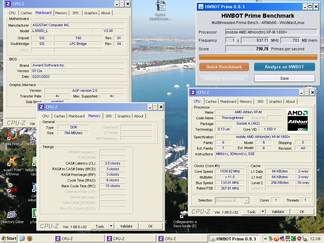The width and height of the screenshot is (324, 243).
Task: Click Tools button in Memory CPU-Z window
Action: point(100,226)
